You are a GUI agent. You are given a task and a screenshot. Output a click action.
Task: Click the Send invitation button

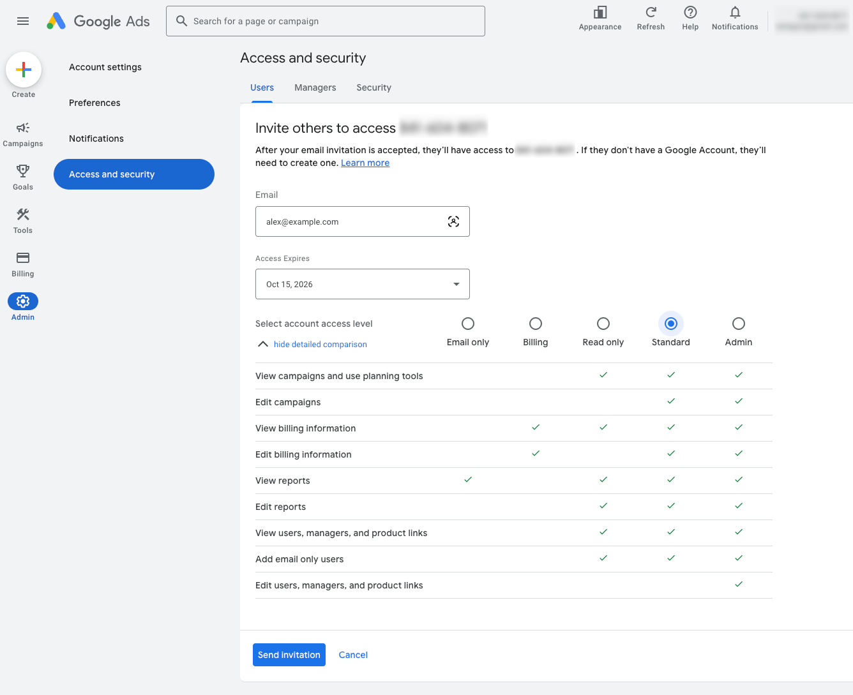(x=289, y=655)
